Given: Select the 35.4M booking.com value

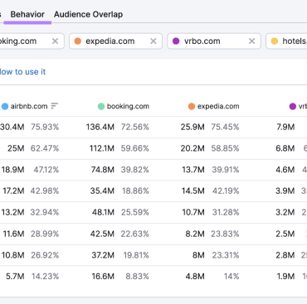Looking at the screenshot, I should coord(102,191).
